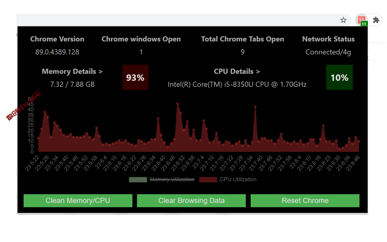Click the Chrome windows Open heading
Image resolution: width=387 pixels, height=242 pixels.
click(141, 39)
